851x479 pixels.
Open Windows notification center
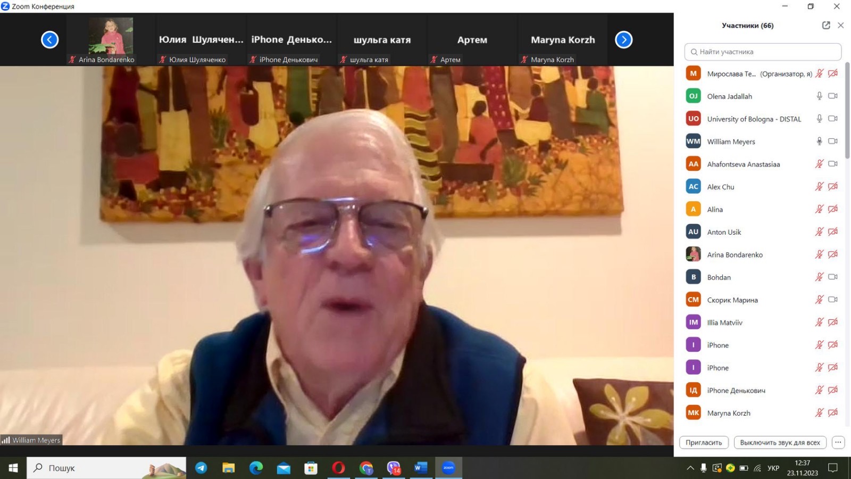tap(833, 468)
